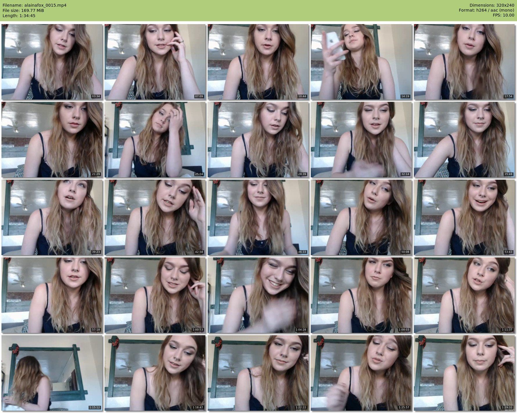The width and height of the screenshot is (517, 413).
Task: Open the thumbnail at 32:14
Action: tap(361, 140)
